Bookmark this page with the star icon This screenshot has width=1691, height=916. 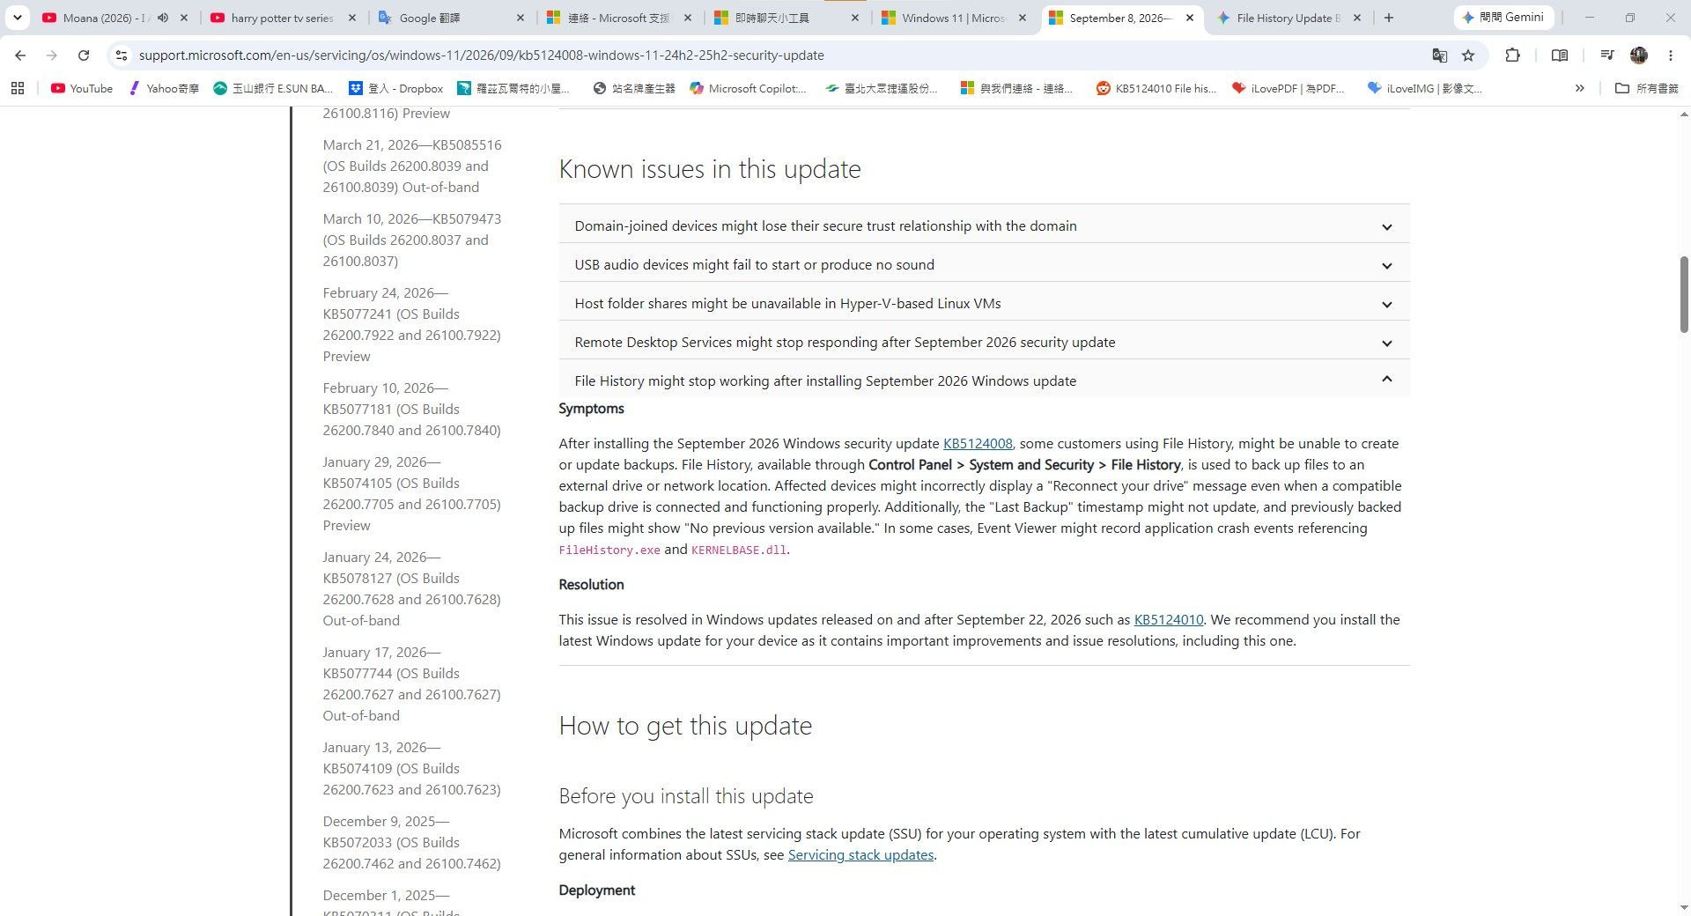click(x=1468, y=55)
